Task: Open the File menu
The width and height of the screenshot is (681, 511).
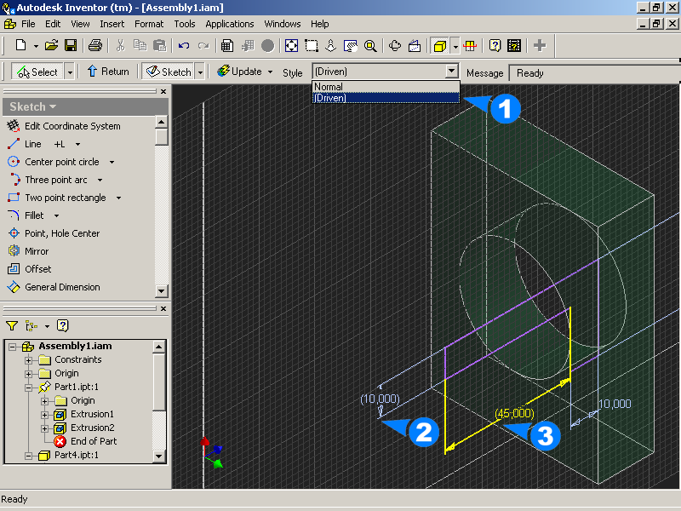Action: pyautogui.click(x=28, y=24)
